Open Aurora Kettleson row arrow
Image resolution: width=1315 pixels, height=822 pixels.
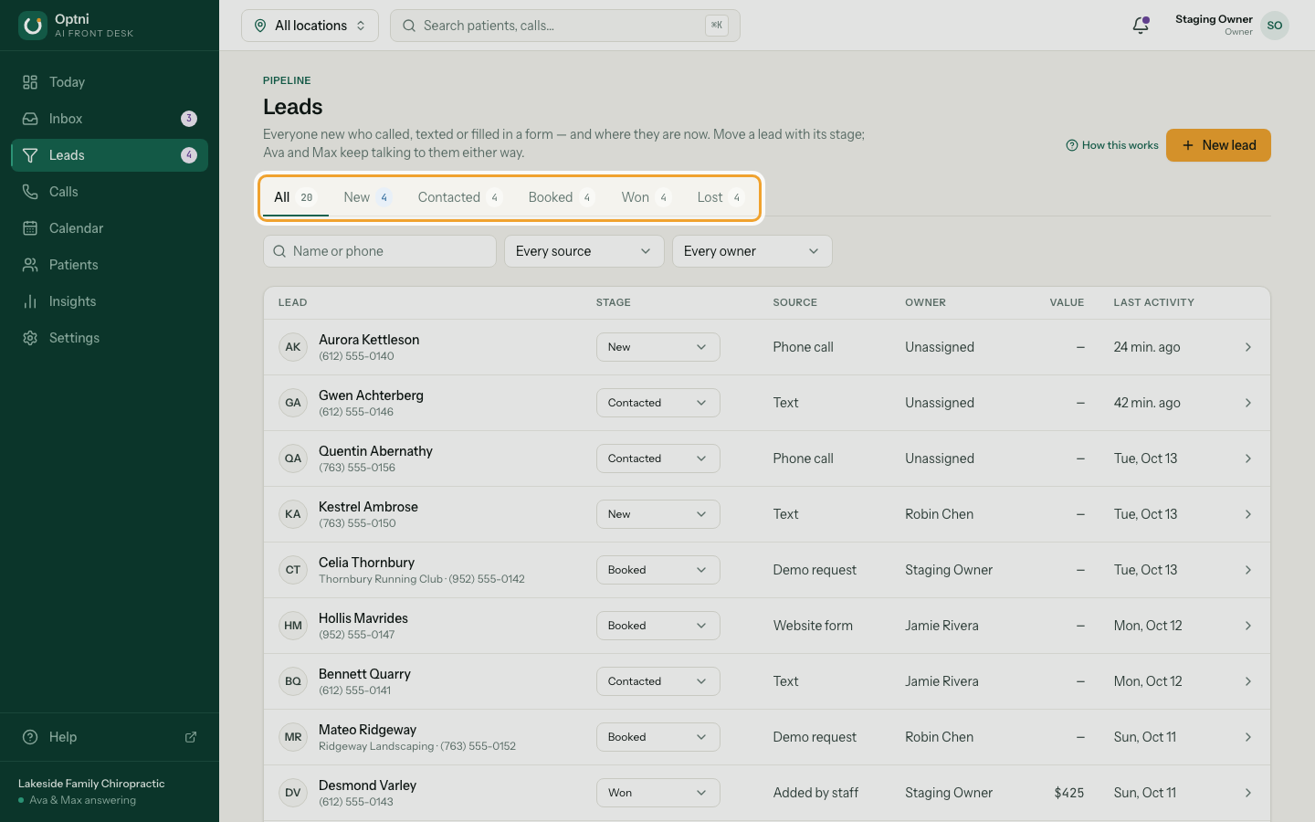pyautogui.click(x=1248, y=347)
